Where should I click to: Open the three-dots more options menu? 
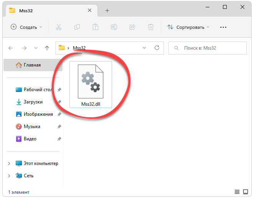tap(223, 27)
